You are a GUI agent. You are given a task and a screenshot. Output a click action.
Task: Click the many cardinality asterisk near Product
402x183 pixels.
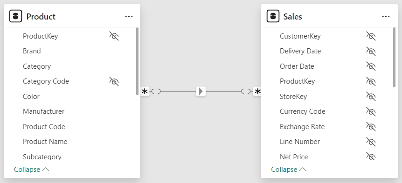click(x=145, y=91)
